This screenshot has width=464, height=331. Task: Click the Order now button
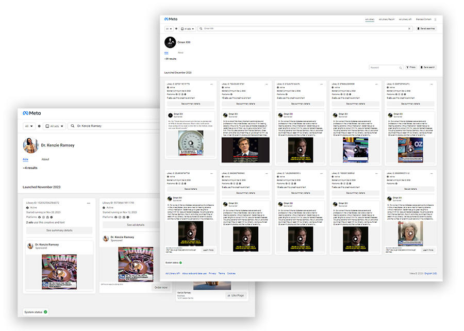click(x=161, y=288)
